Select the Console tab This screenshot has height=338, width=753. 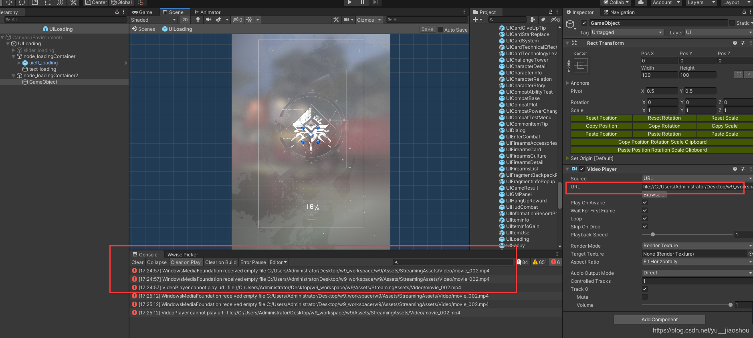pos(145,255)
